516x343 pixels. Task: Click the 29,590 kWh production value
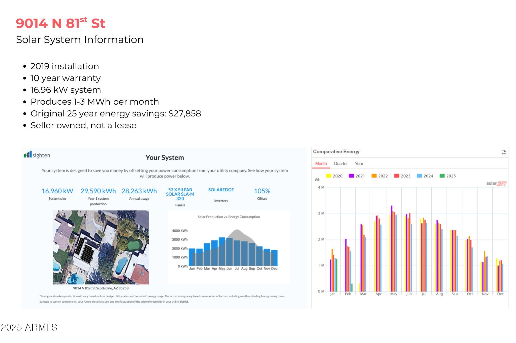click(98, 191)
